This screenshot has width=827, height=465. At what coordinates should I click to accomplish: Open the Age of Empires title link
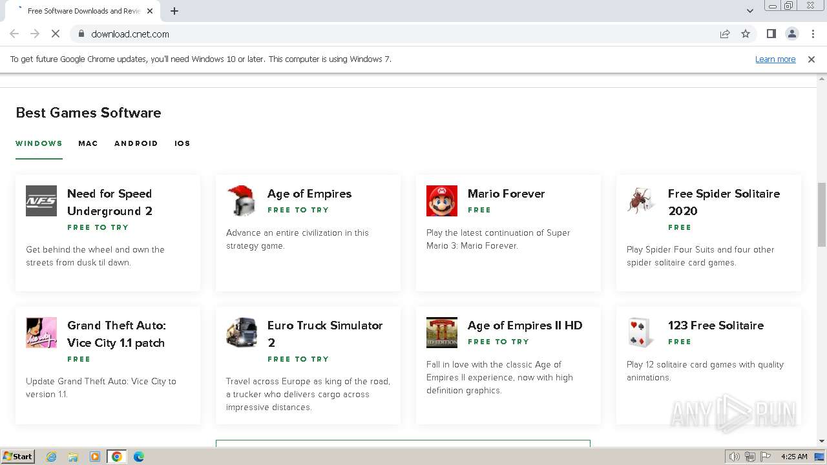pos(309,194)
